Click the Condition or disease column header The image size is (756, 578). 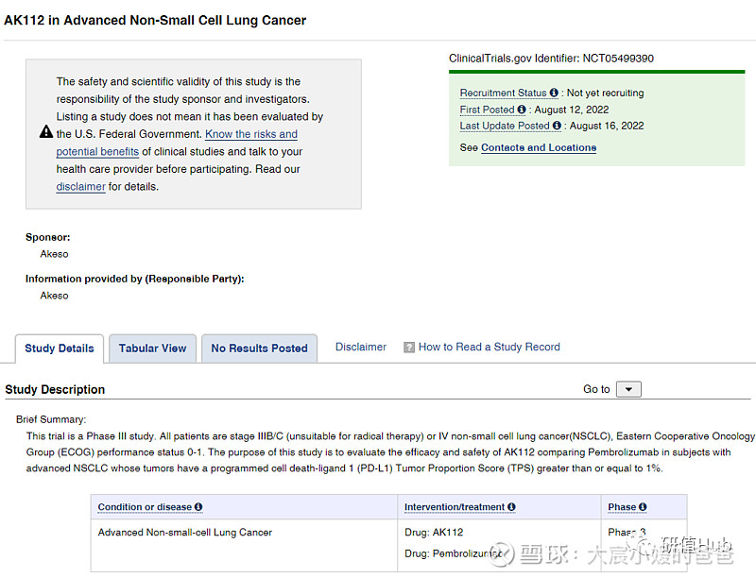click(x=145, y=508)
